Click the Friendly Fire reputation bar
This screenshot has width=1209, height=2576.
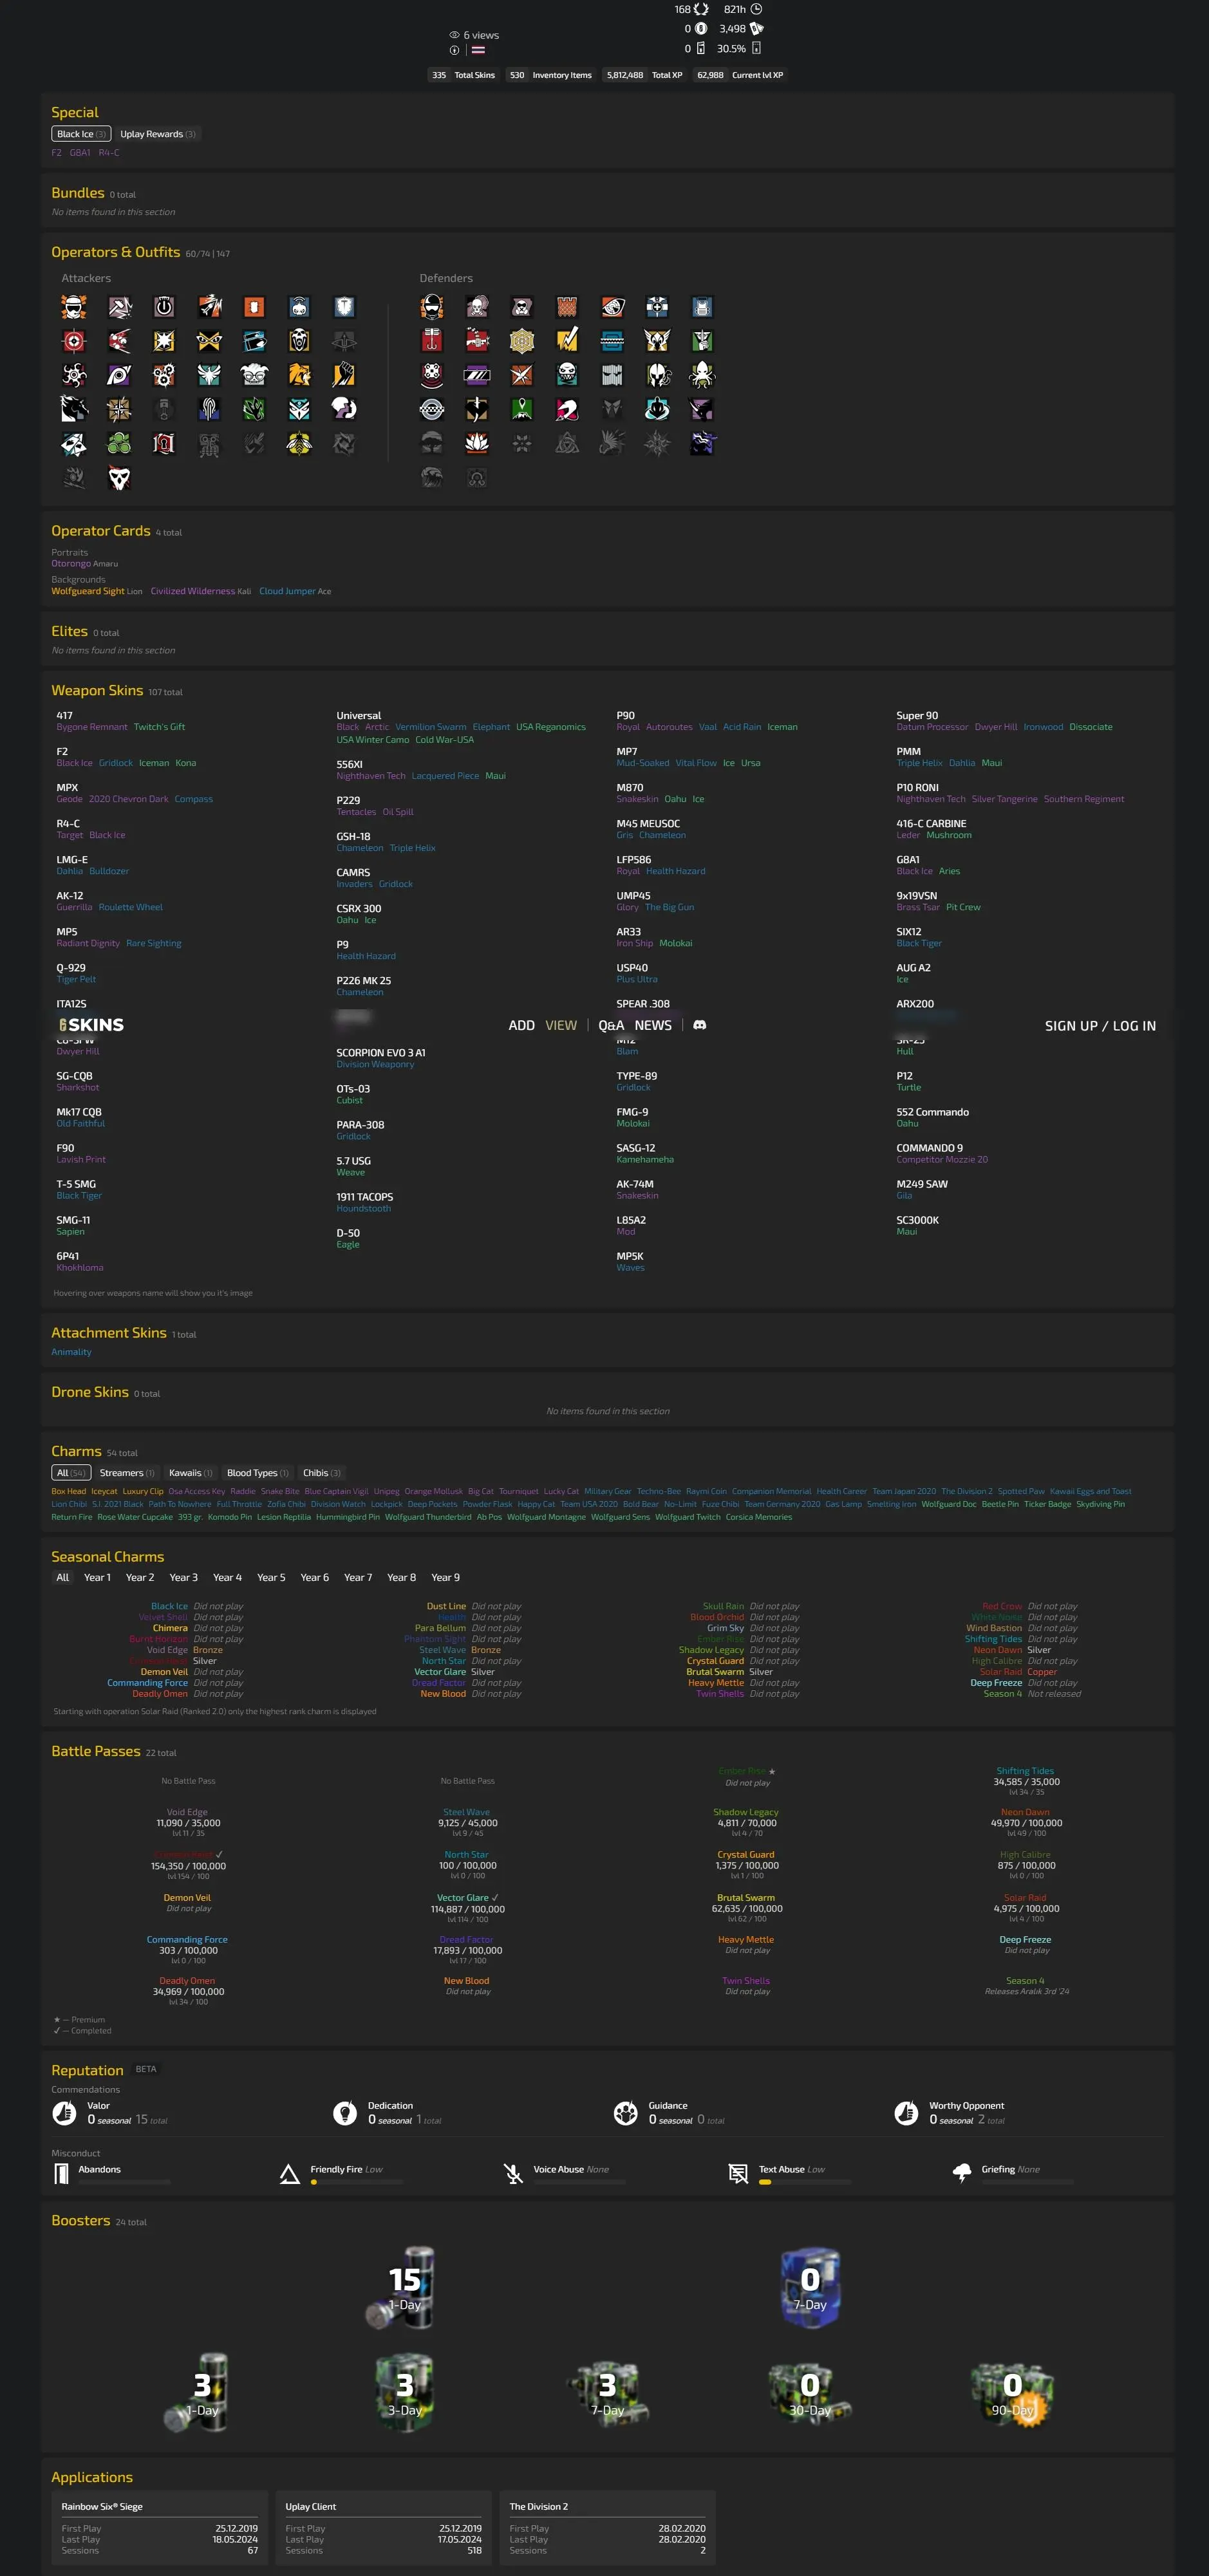[356, 2182]
